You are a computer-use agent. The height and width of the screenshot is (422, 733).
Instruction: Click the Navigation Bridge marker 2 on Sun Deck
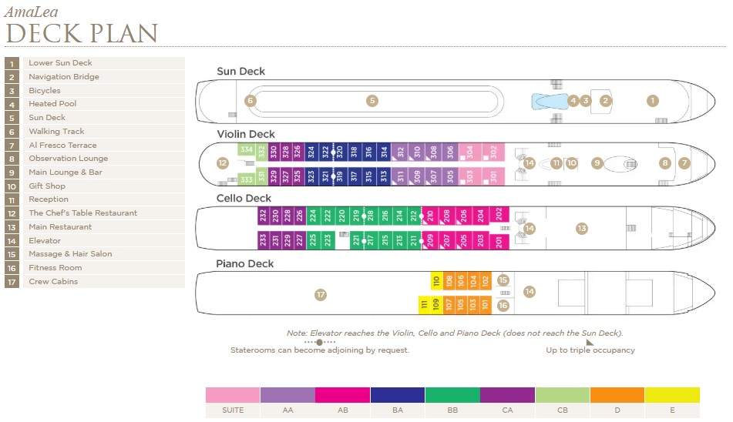click(x=606, y=100)
